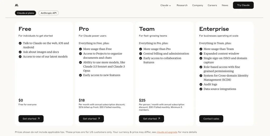
Task: Click checkmark icon beside "Data source integrations"
Action: click(201, 89)
